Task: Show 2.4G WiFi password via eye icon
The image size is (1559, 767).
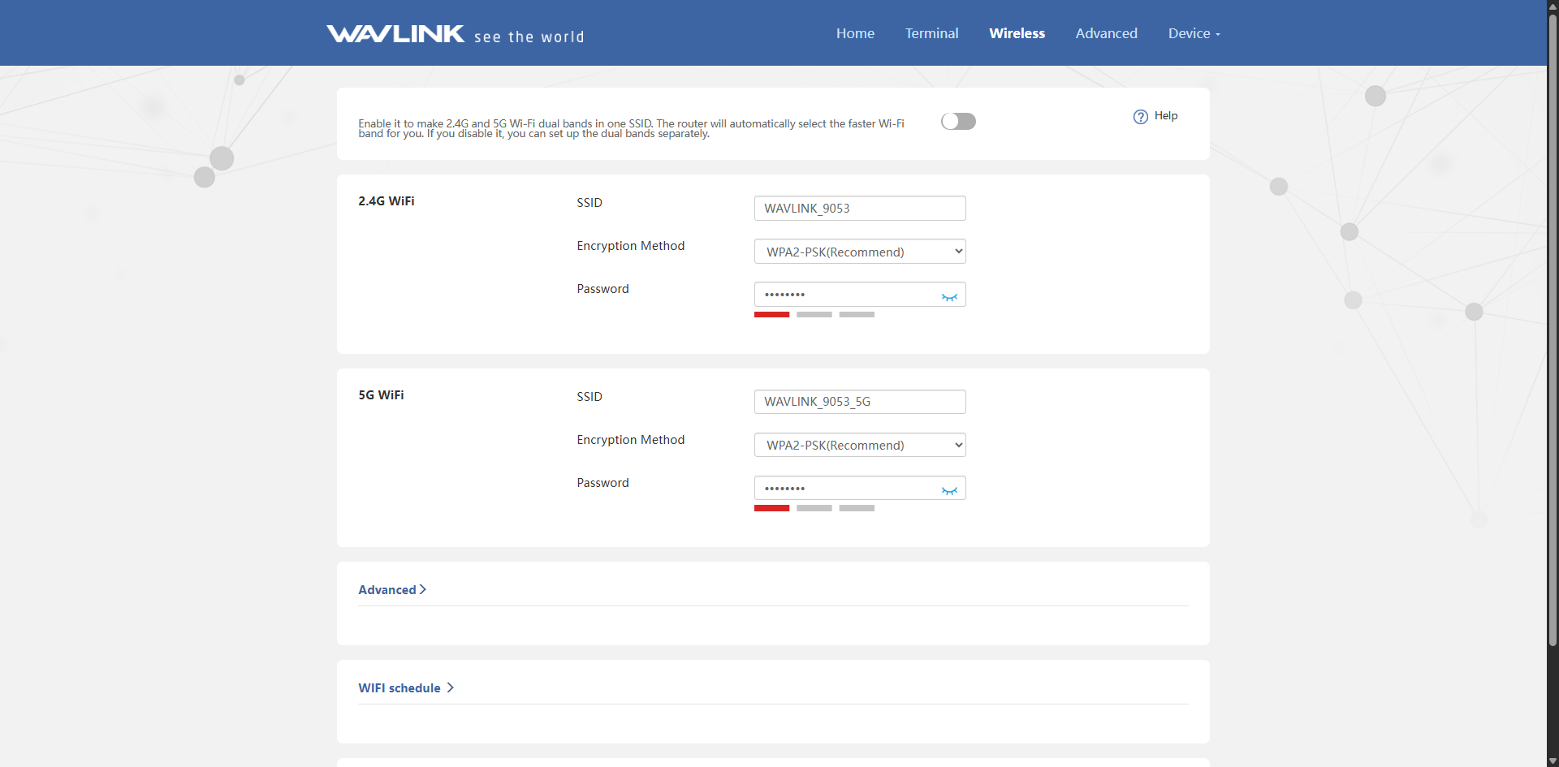Action: [x=949, y=296]
